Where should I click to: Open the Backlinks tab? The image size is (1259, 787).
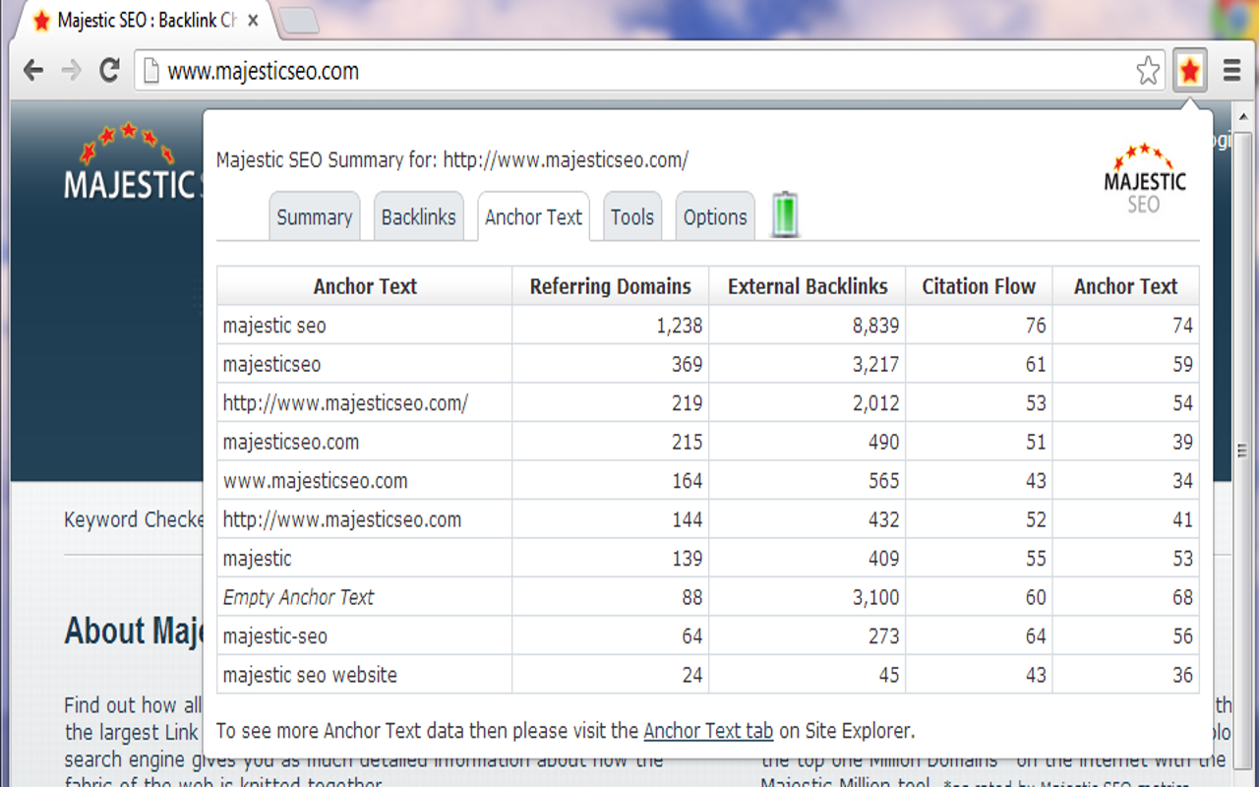(x=418, y=217)
